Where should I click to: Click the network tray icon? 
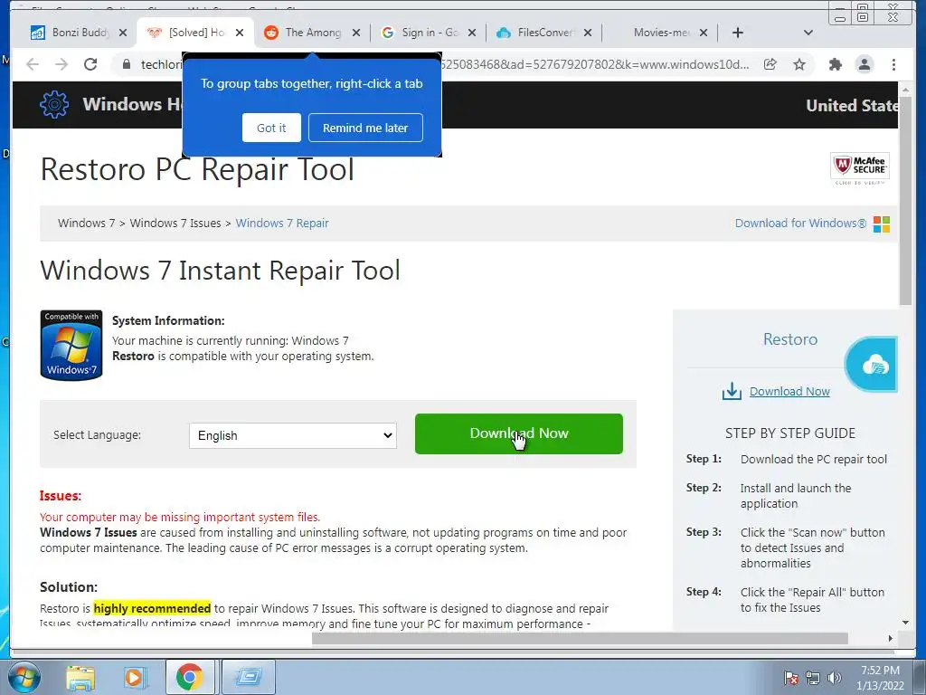tap(813, 678)
